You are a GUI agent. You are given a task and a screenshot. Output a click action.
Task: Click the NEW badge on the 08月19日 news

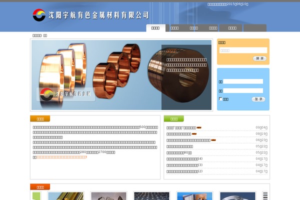[x=194, y=134]
